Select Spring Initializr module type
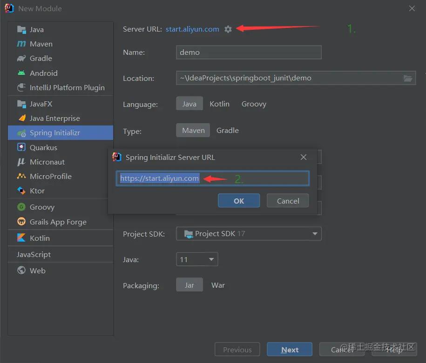426x363 pixels. 61,132
